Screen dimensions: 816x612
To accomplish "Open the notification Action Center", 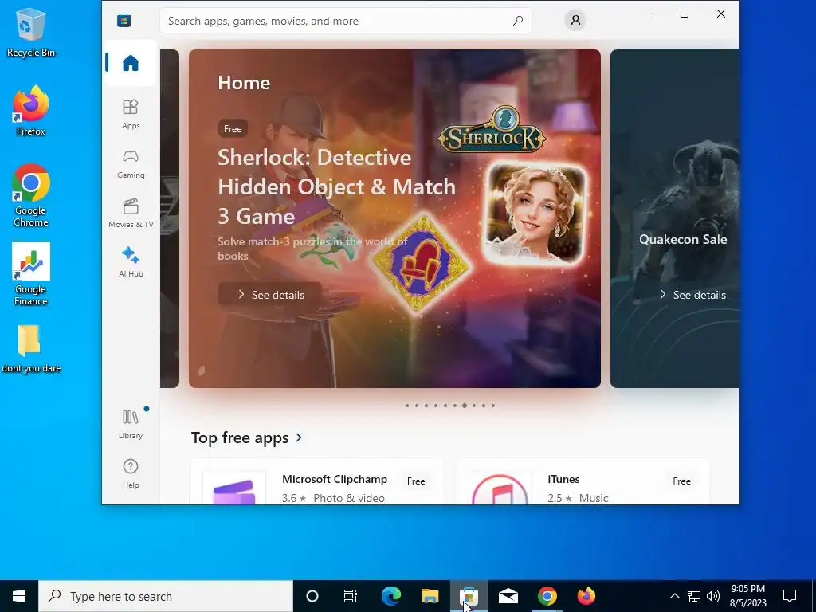I will pyautogui.click(x=790, y=596).
